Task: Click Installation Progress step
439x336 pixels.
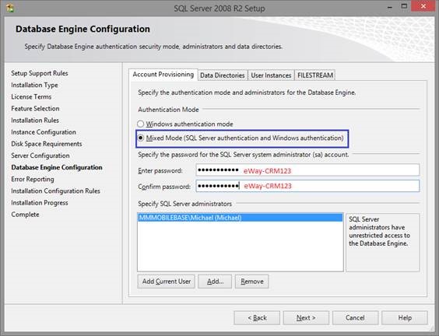Action: tap(40, 202)
